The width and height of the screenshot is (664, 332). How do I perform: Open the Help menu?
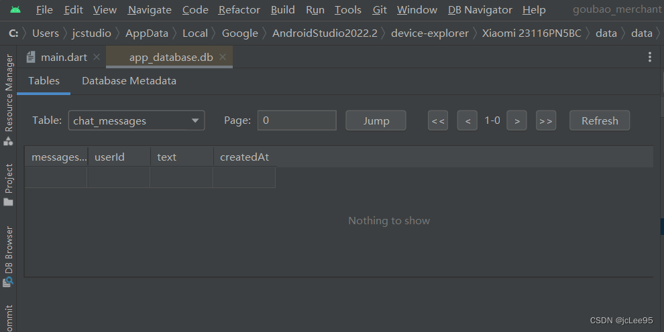(x=534, y=10)
